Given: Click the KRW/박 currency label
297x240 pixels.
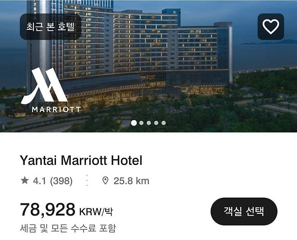Looking at the screenshot, I should [x=96, y=212].
